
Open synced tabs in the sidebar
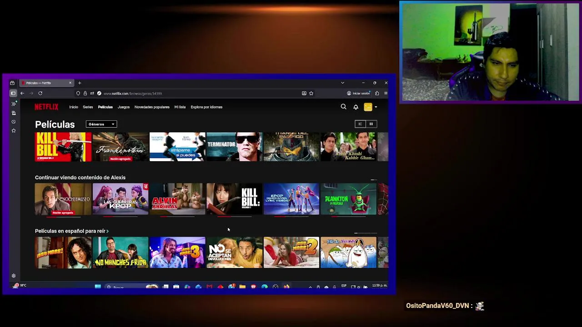point(14,113)
